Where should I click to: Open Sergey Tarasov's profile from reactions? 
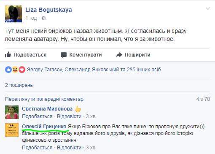45,70
